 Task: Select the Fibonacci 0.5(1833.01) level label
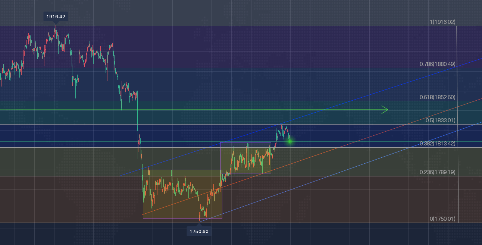(441, 120)
